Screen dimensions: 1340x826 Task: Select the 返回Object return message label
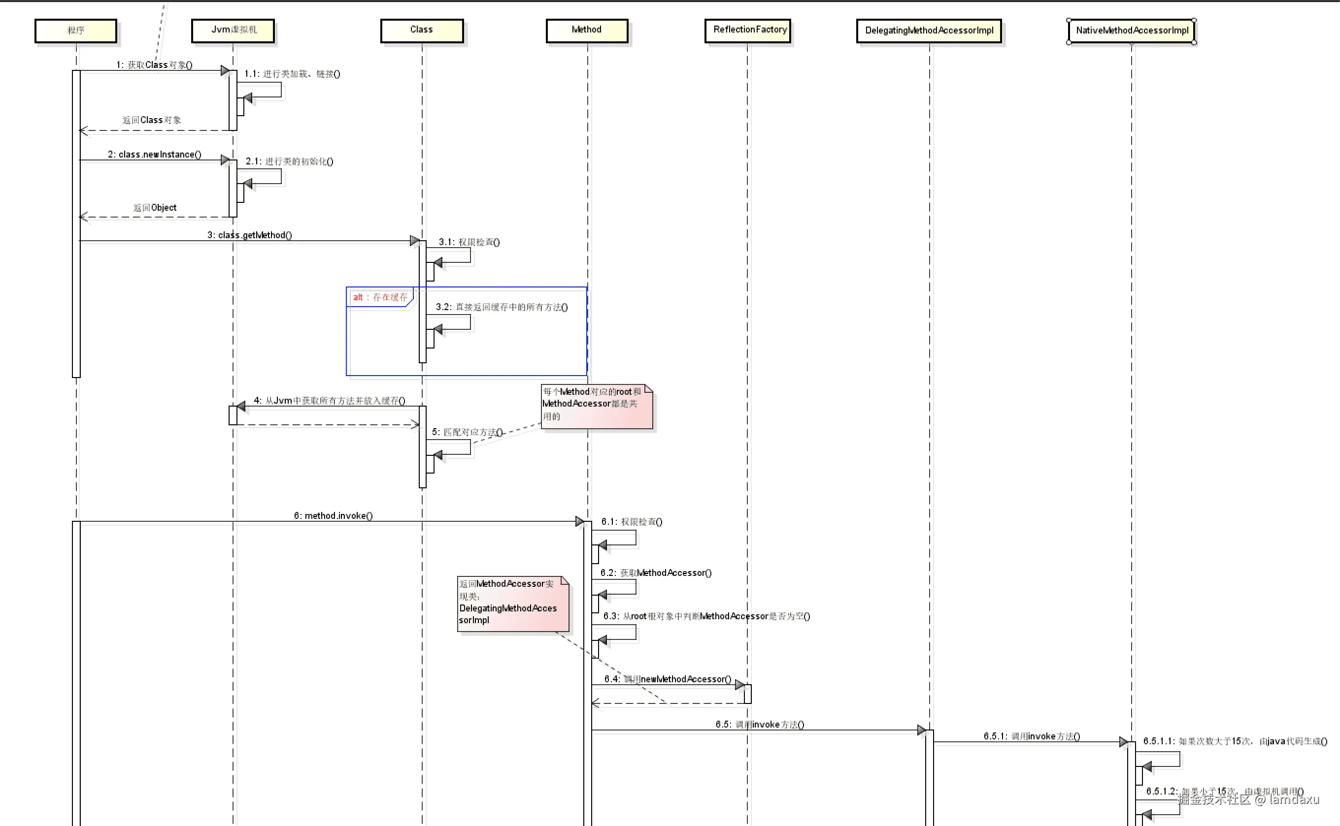coord(155,208)
